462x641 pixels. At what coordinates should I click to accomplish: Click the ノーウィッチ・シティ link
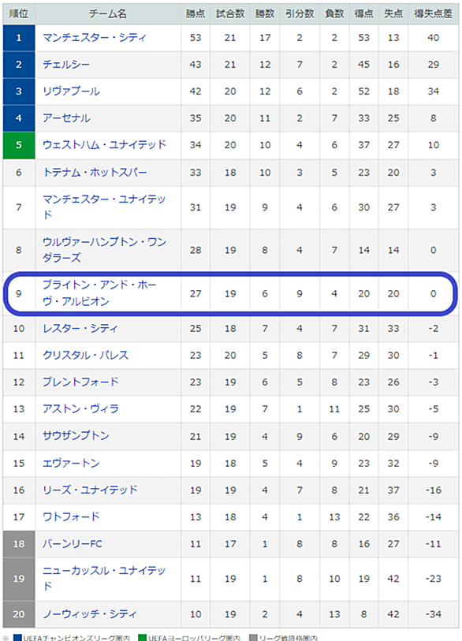90,614
